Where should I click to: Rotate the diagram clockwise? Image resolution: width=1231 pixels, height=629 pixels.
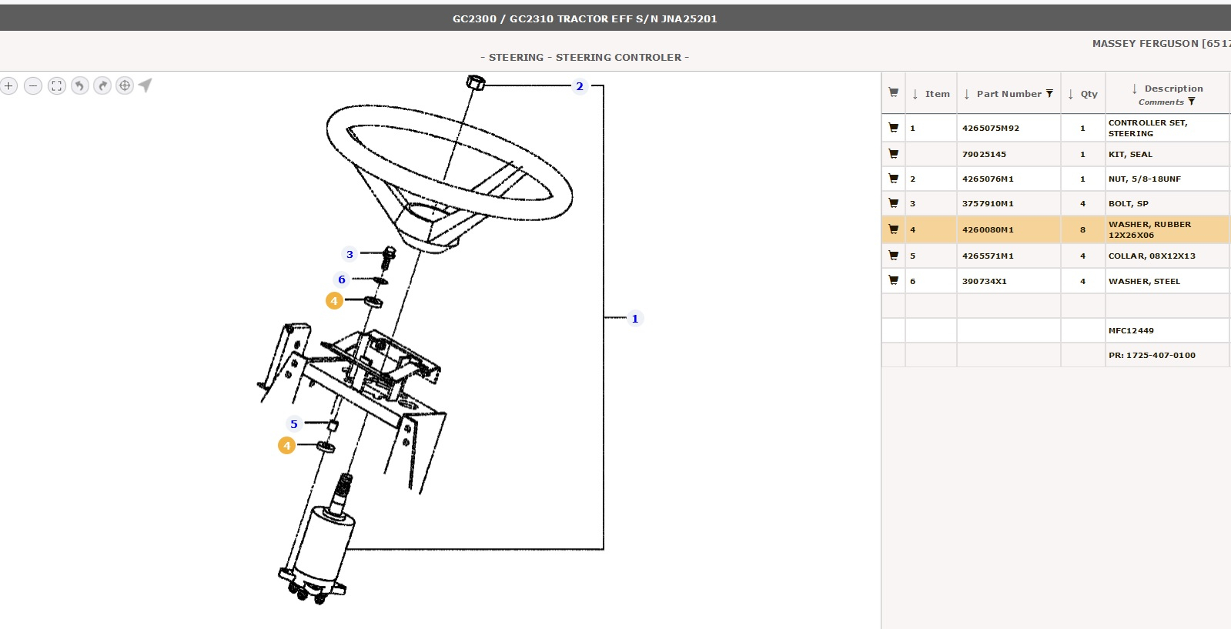coord(102,85)
